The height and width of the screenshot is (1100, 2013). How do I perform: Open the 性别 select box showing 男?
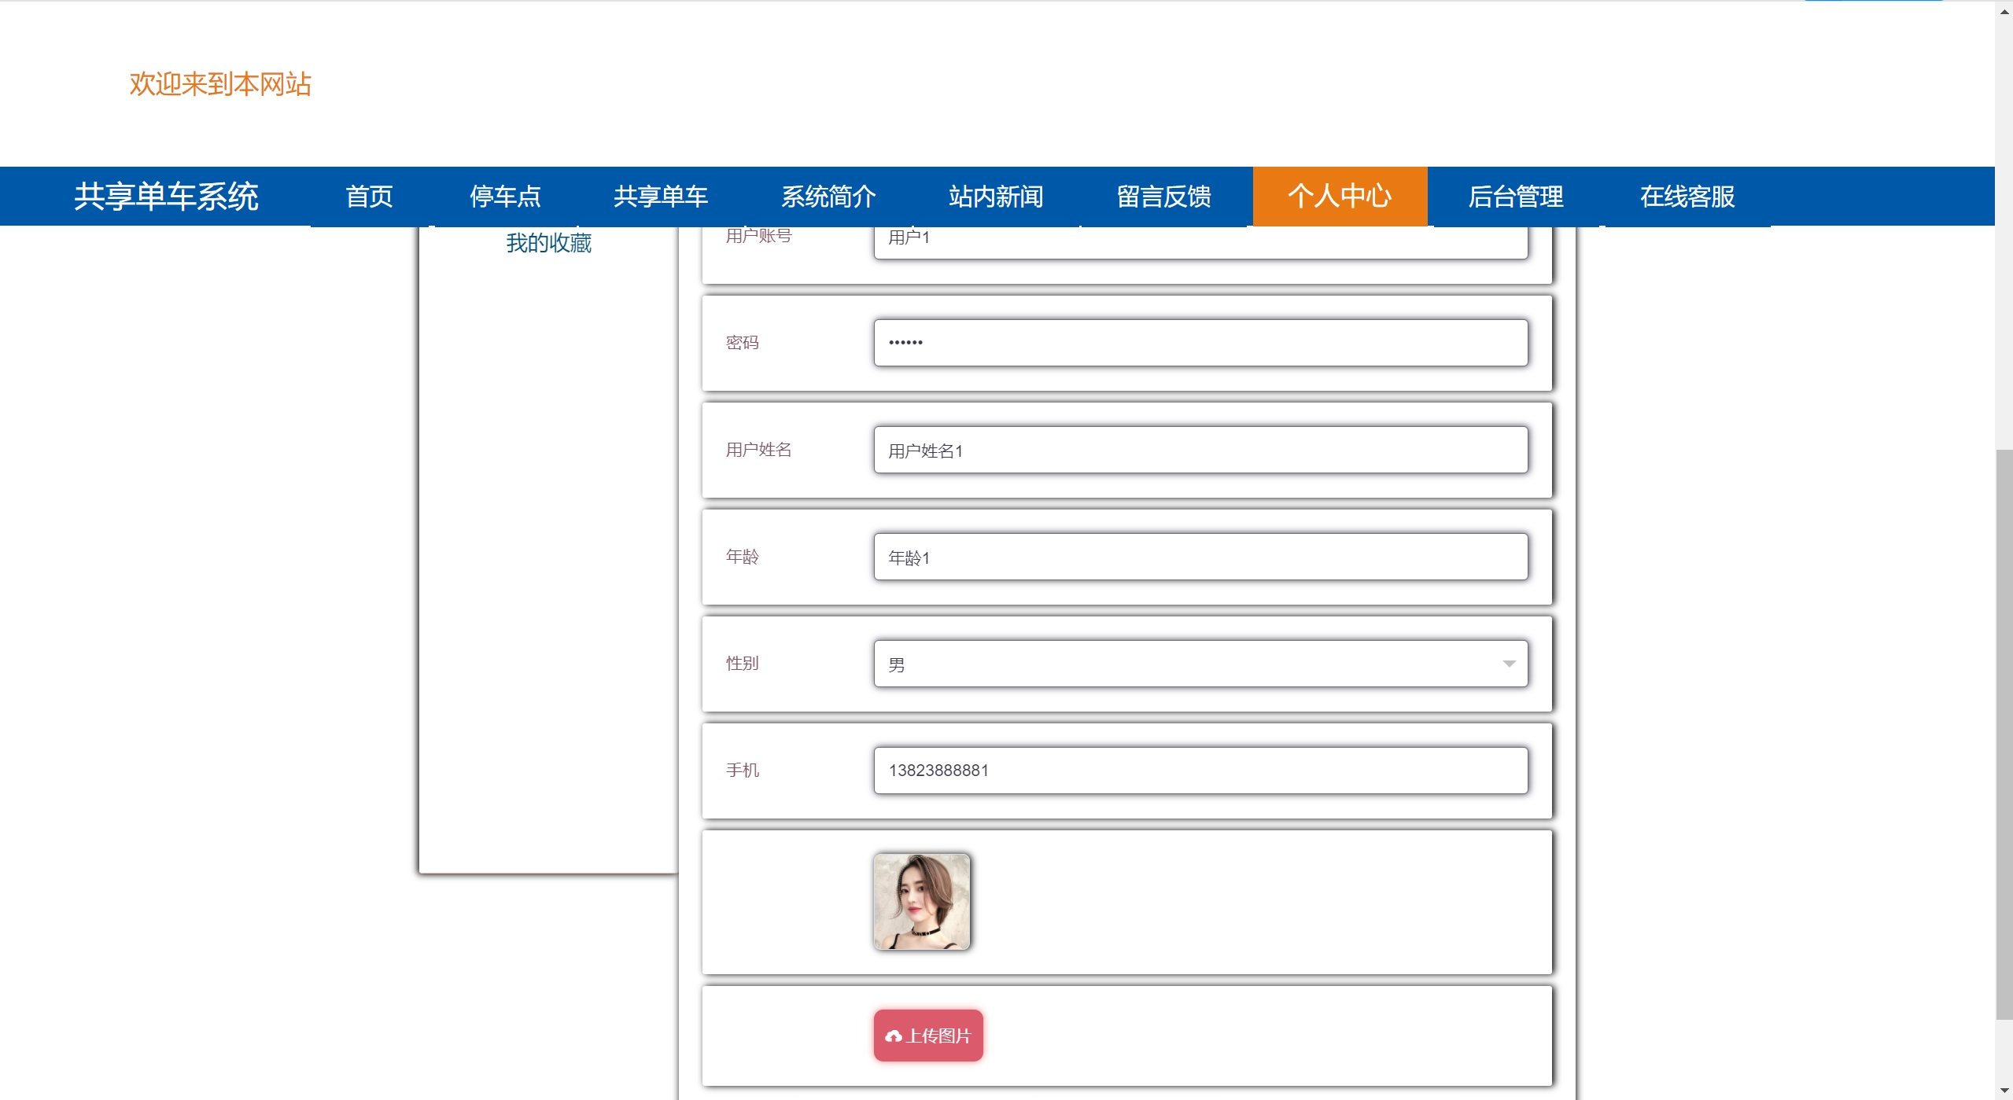tap(1180, 664)
